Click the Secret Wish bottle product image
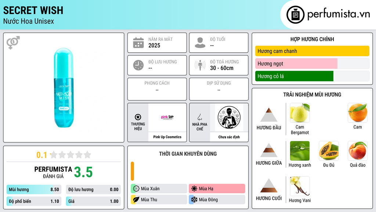The width and height of the screenshot is (376, 212). pos(64,88)
